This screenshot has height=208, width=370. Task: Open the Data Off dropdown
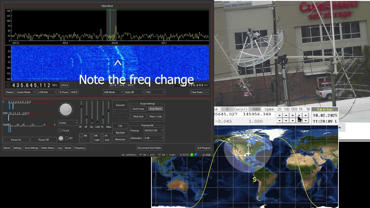134,92
